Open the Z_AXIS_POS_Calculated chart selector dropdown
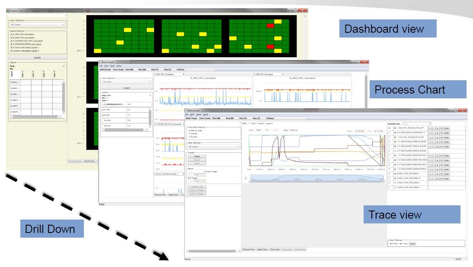Image resolution: width=473 pixels, height=267 pixels. 169,74
